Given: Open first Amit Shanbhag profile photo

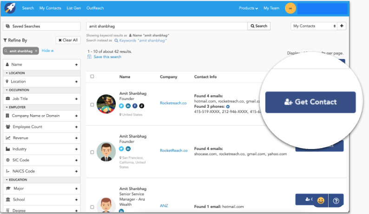Looking at the screenshot, I should (x=106, y=104).
